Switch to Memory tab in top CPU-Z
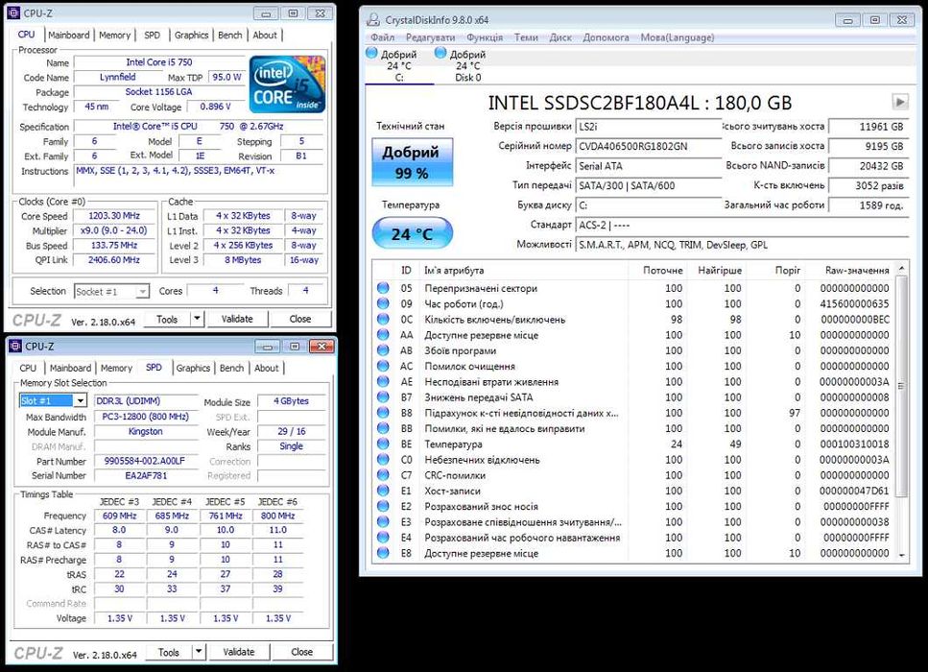This screenshot has height=672, width=928. pos(115,35)
